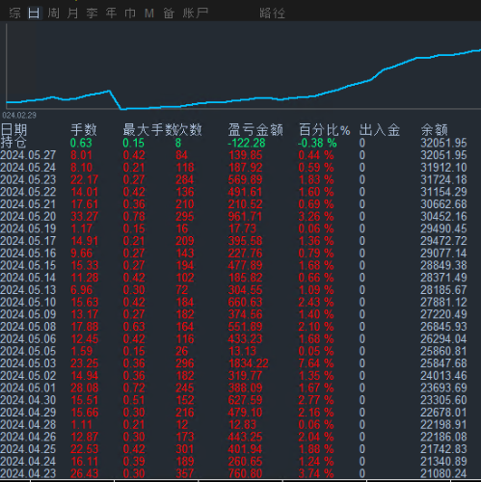Switch to the 综 summary tab

point(14,13)
